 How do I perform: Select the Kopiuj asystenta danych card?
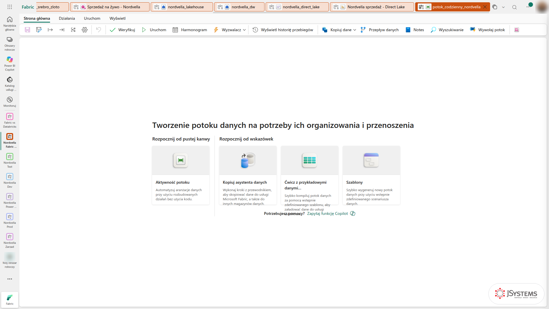click(248, 175)
